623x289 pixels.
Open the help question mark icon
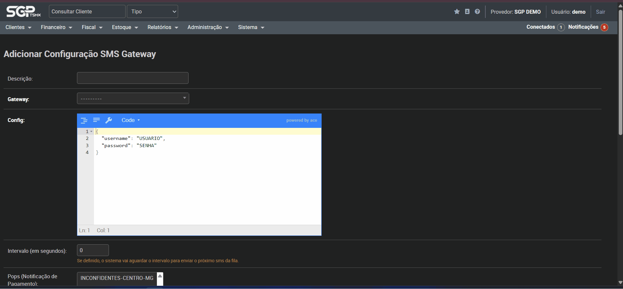click(x=477, y=11)
